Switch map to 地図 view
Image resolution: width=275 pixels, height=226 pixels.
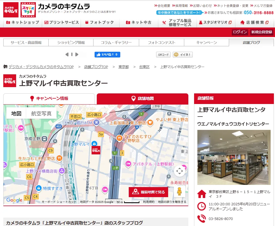pyautogui.click(x=16, y=114)
